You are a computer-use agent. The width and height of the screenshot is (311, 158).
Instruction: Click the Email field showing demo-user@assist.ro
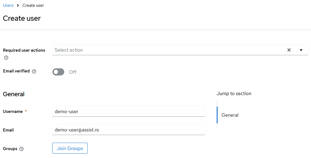[x=128, y=130]
